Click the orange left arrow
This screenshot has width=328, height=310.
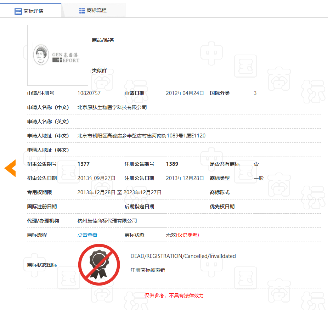[10, 168]
